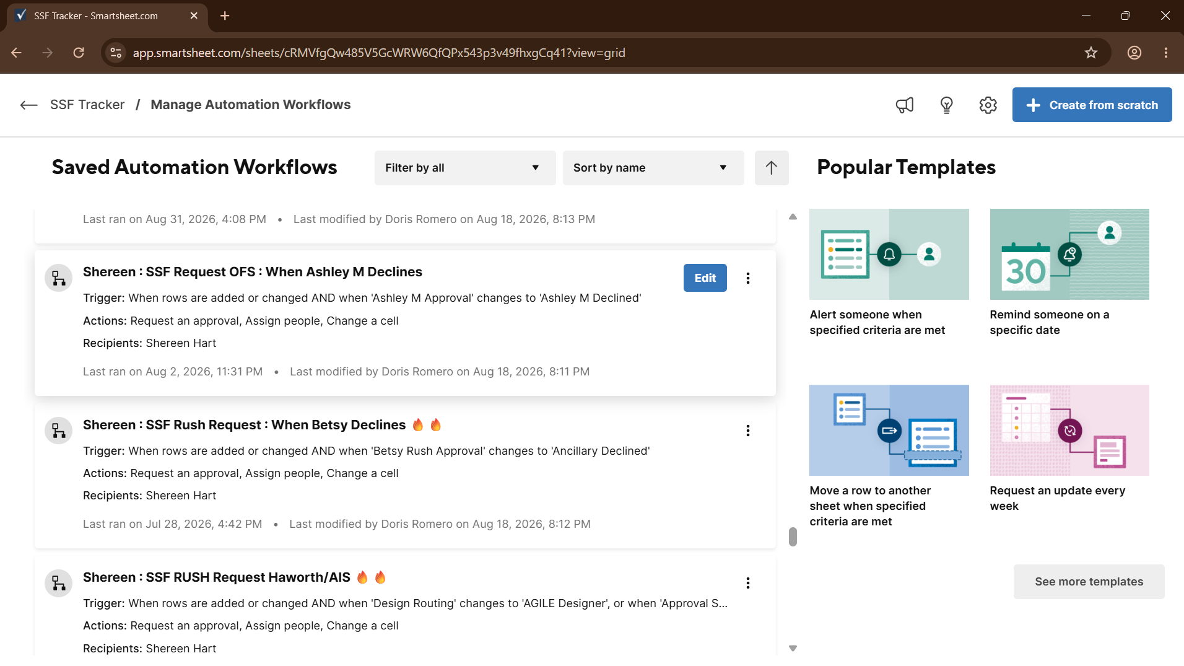Click Create from scratch button
The width and height of the screenshot is (1184, 666).
coord(1092,105)
